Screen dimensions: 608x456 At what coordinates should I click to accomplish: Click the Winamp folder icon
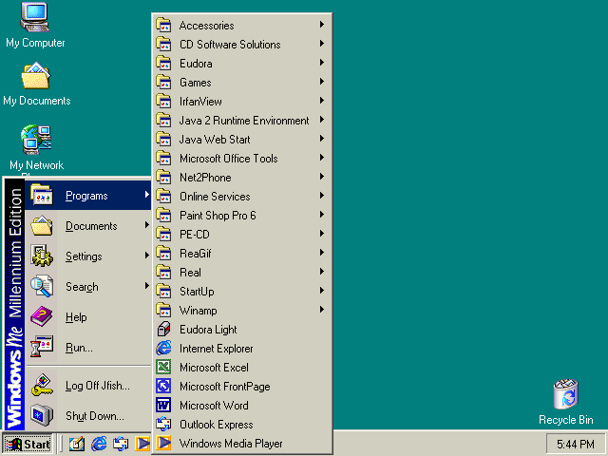point(163,310)
